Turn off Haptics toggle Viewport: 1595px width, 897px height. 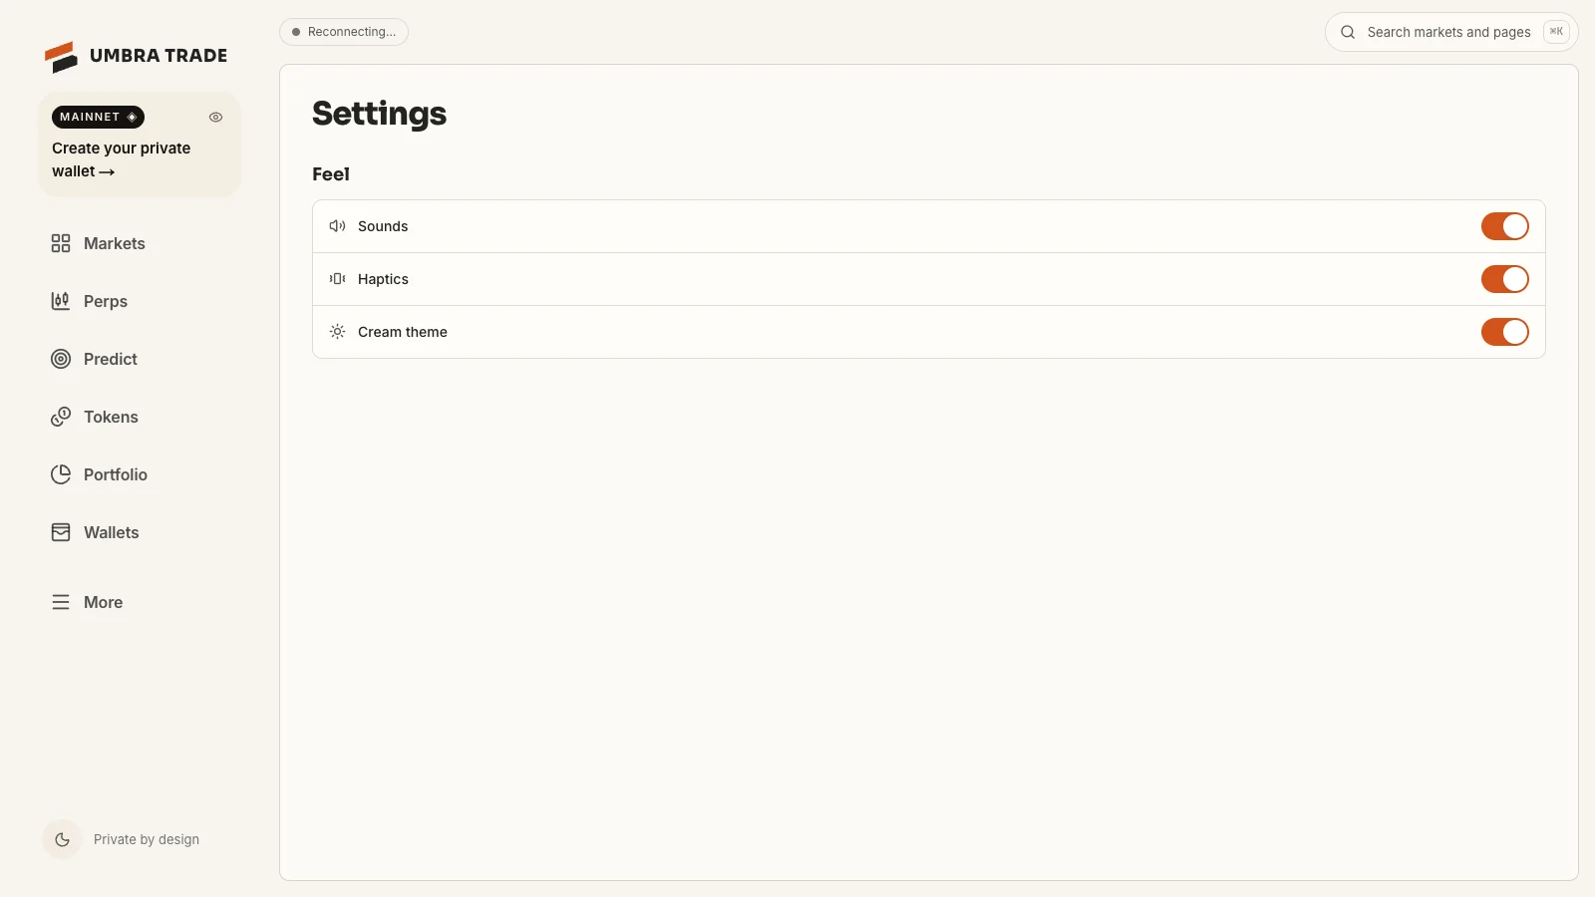tap(1505, 279)
